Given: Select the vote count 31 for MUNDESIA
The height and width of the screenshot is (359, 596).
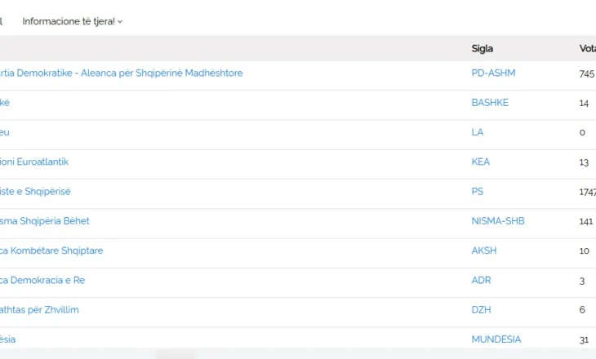Looking at the screenshot, I should click(x=584, y=340).
